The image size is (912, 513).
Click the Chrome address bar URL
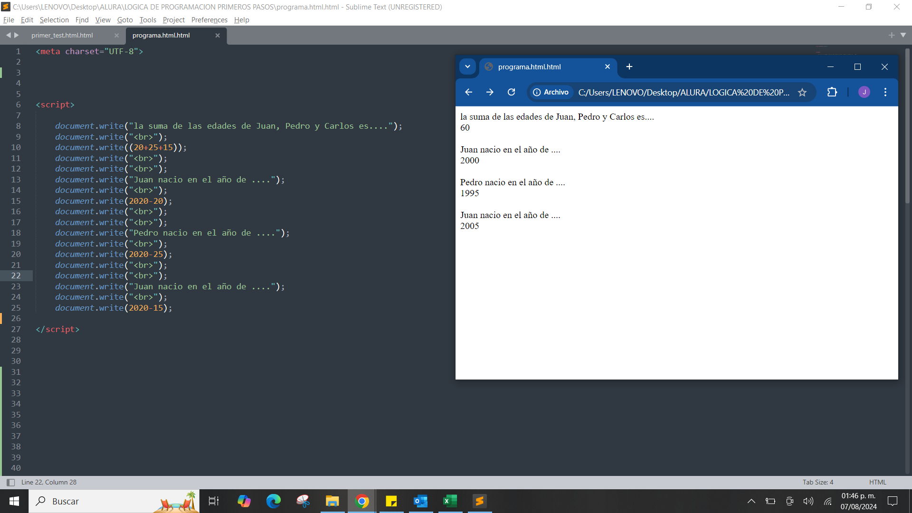click(684, 93)
